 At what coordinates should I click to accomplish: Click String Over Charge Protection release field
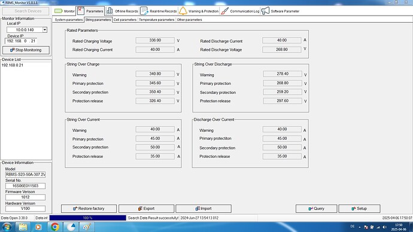[155, 100]
